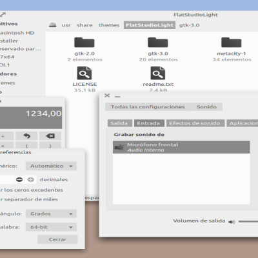Minimize the Sound settings window
The height and width of the screenshot is (258, 258).
coord(117,97)
